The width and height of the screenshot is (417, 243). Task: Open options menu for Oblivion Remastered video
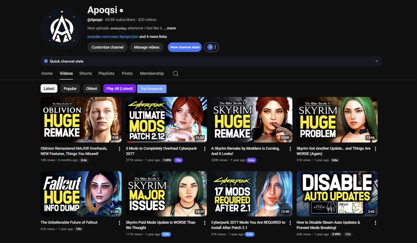click(x=119, y=149)
